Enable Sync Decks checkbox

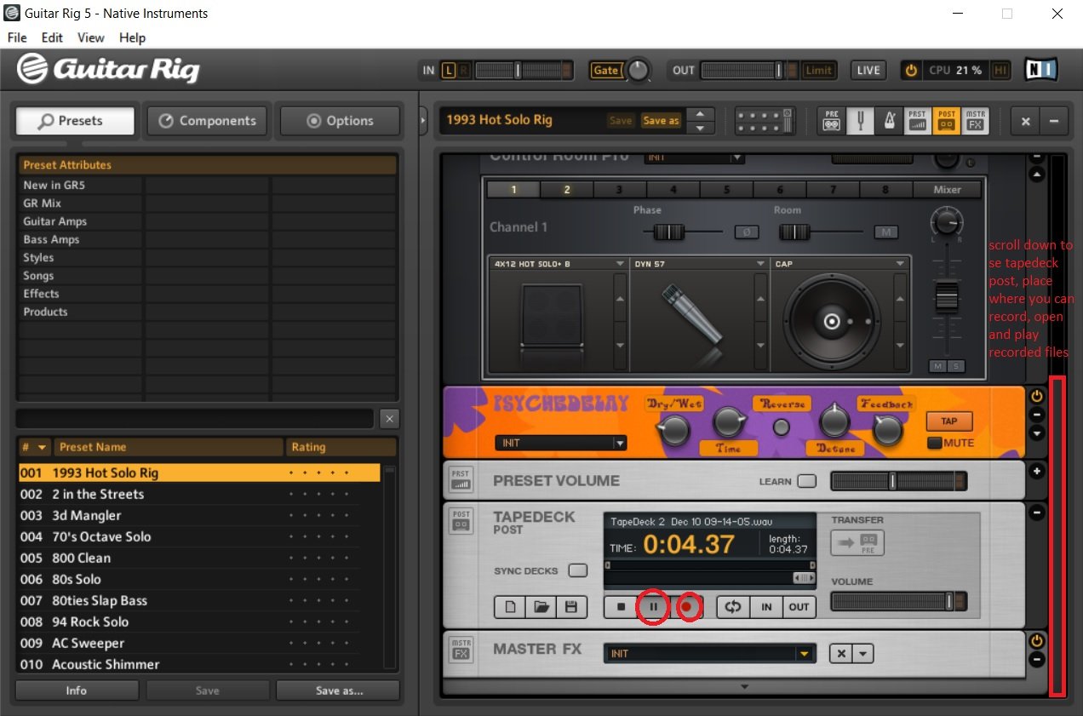578,570
